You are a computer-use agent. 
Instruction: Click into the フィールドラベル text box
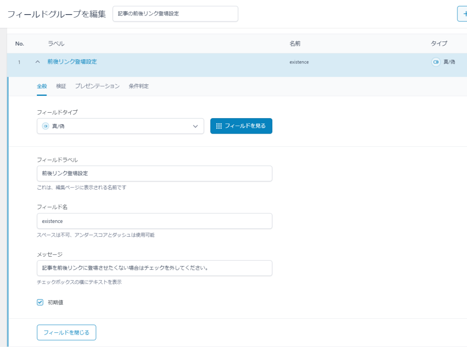coord(154,173)
